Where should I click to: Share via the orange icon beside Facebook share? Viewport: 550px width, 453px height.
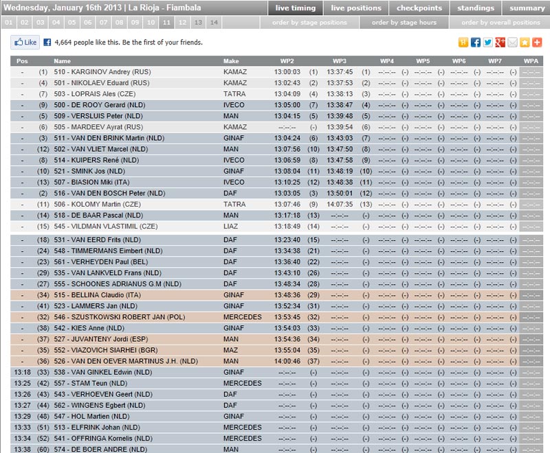pyautogui.click(x=463, y=43)
